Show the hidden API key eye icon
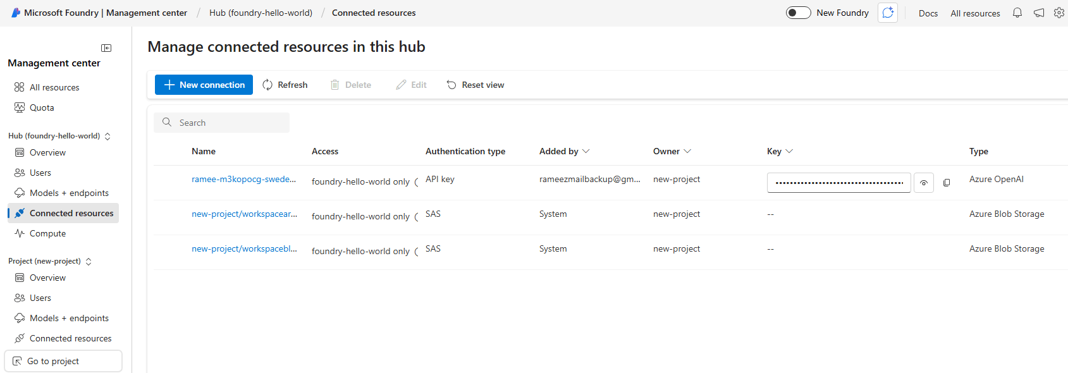 [924, 183]
